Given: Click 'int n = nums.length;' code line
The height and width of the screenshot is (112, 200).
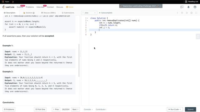Looking at the screenshot, I should coord(110,23).
